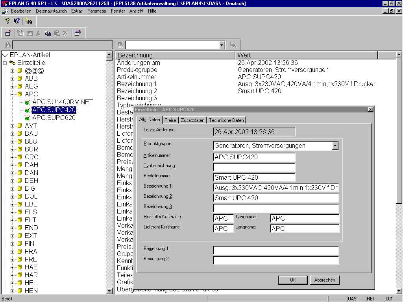This screenshot has height=302, width=403.
Task: Click the Bezeichnung column header
Action: (x=175, y=55)
